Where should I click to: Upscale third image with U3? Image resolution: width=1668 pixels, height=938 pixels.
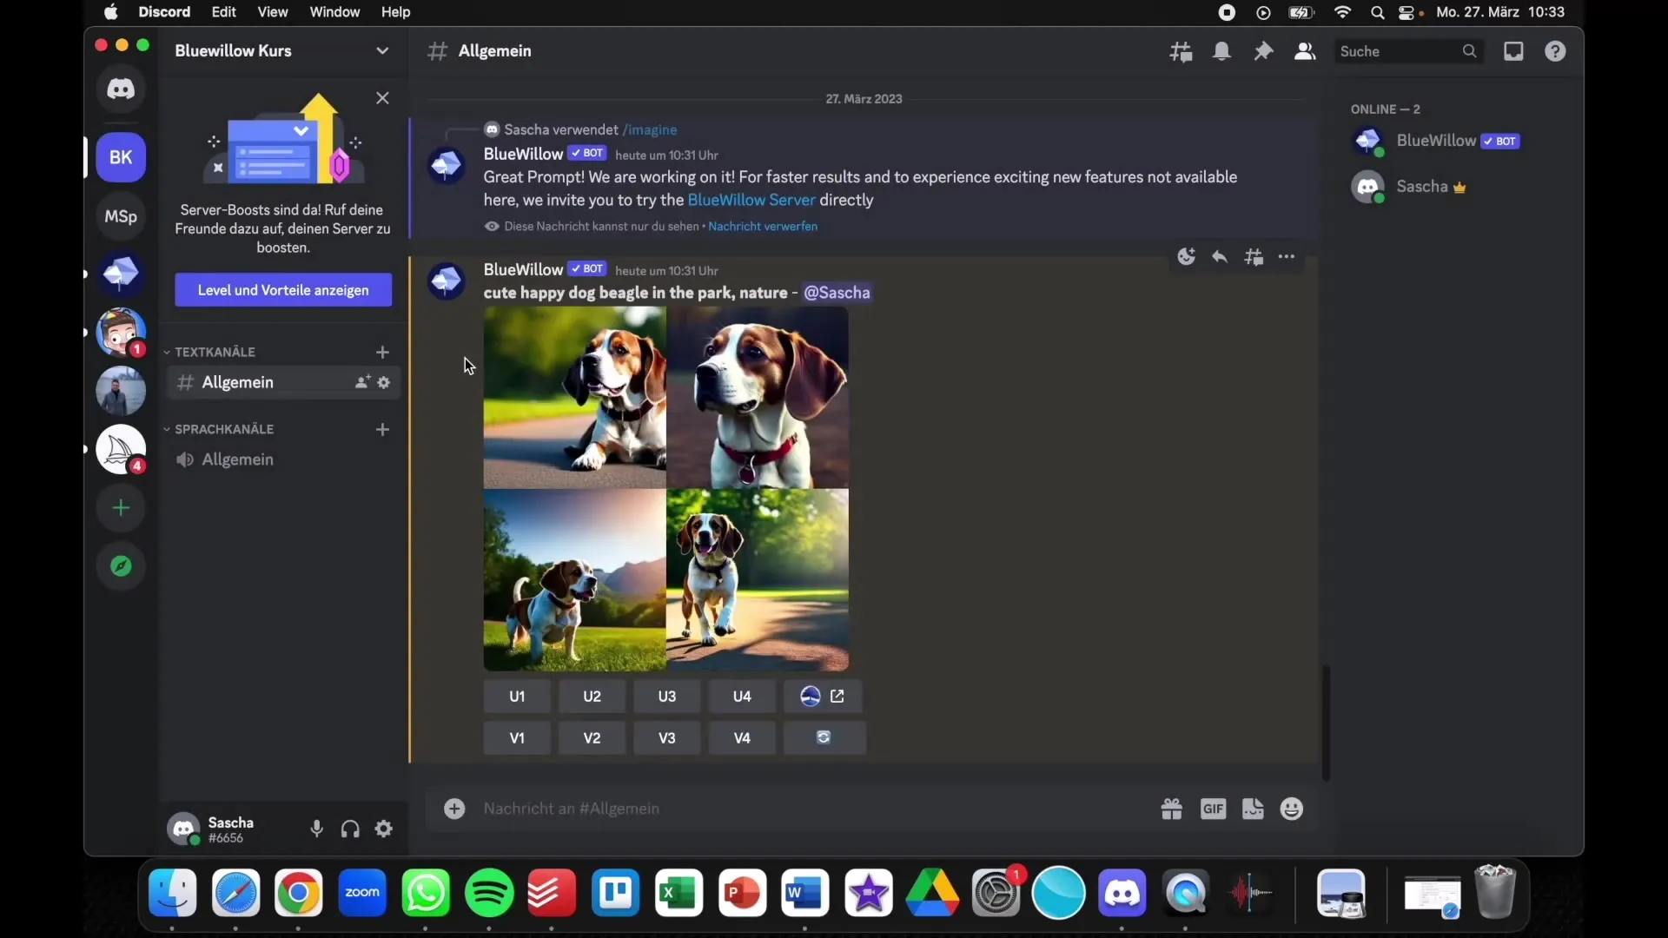667,696
